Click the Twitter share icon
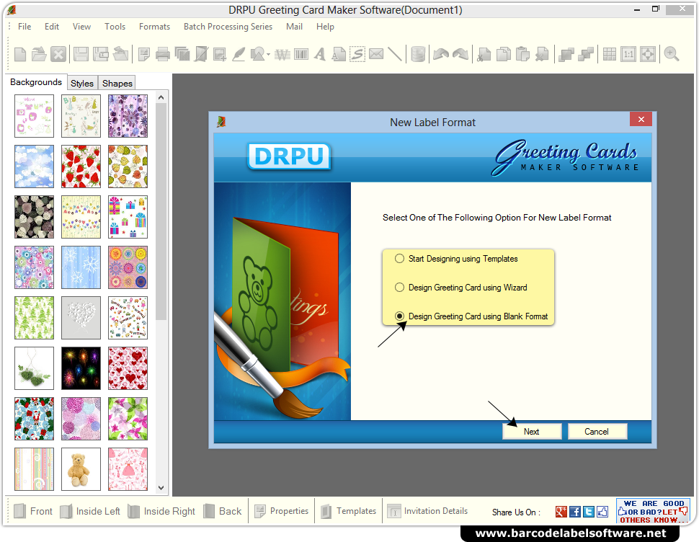Screen dimensions: 699x542 tap(589, 512)
